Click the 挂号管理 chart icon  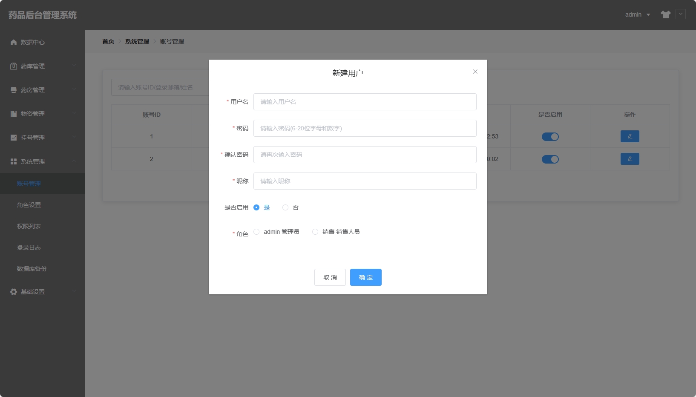pyautogui.click(x=14, y=138)
